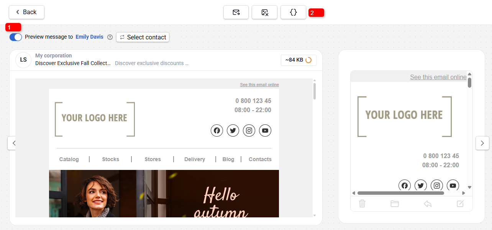Click the YOUR LOGO HERE mobile logo
This screenshot has width=492, height=230.
tap(405, 116)
